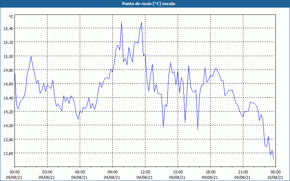Viewport: 290px width, 181px height.
Task: Select the 14,00 y-axis label
Action: click(8, 126)
